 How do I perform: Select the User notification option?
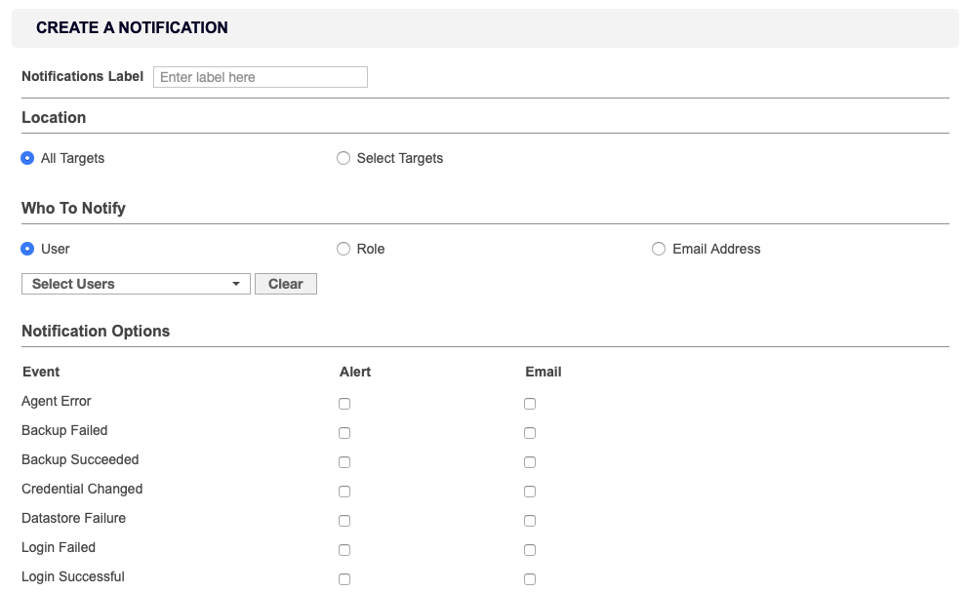click(27, 249)
